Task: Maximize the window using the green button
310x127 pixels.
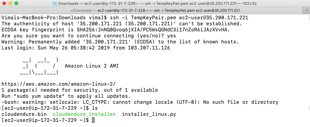Action: (x=16, y=3)
